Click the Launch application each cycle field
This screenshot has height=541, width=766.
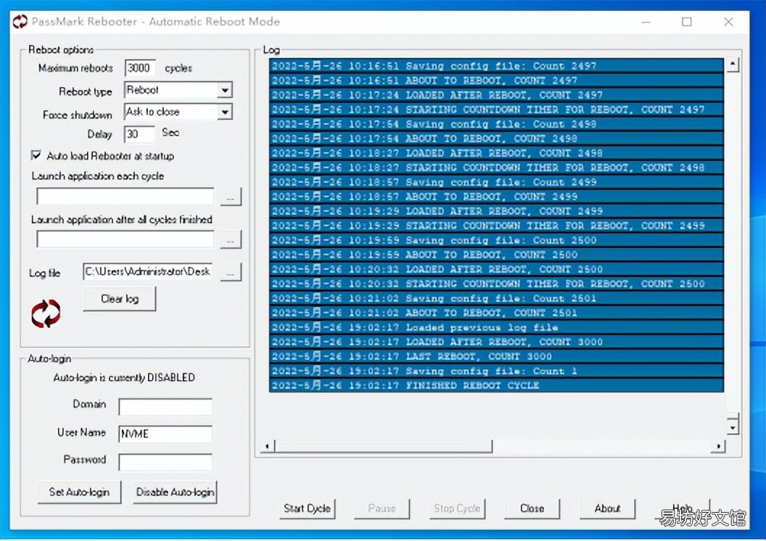(125, 197)
